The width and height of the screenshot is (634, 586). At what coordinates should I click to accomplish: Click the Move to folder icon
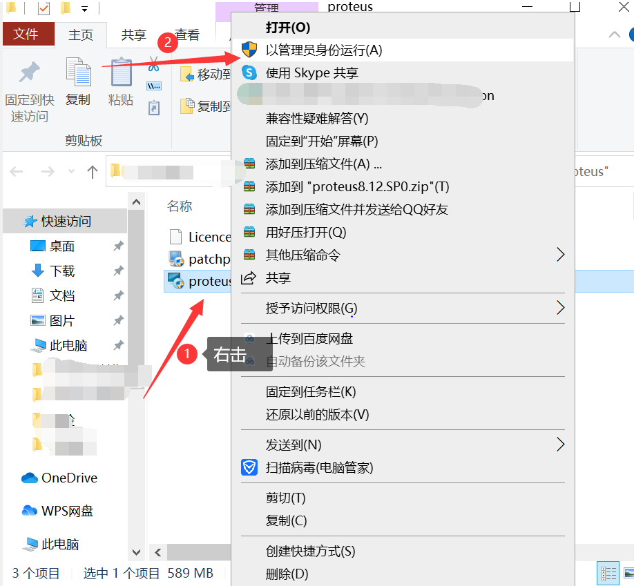tap(187, 74)
